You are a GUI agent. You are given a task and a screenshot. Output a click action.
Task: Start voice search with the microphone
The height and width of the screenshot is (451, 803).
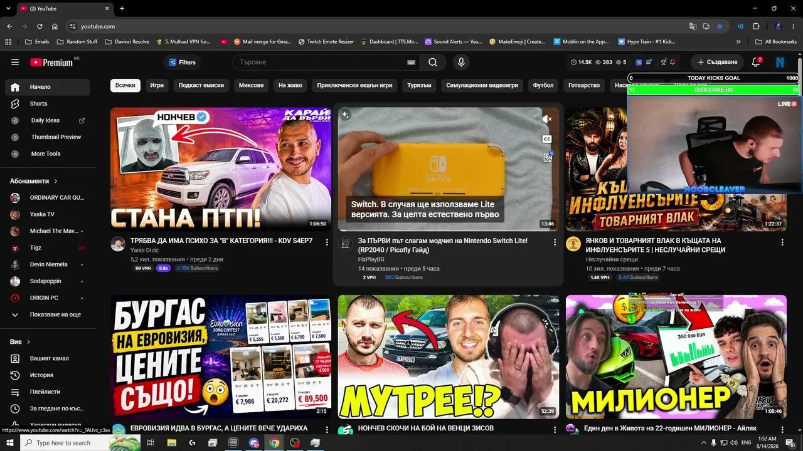(461, 62)
